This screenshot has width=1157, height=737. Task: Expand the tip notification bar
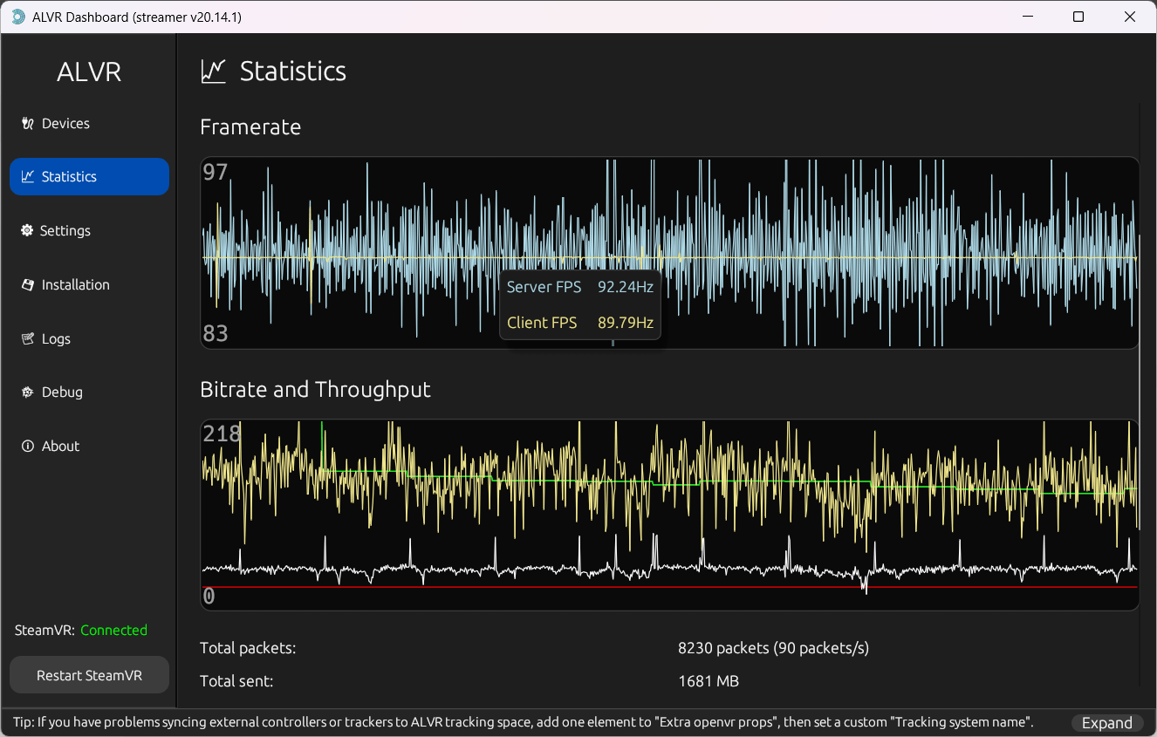pos(1106,723)
